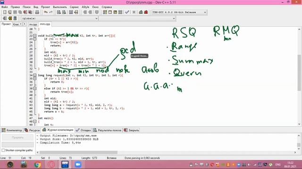Click the Go to function toolbar icon

tap(71, 12)
